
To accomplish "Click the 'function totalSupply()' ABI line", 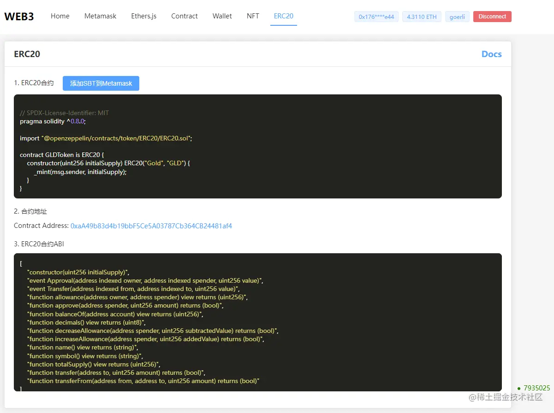I will point(94,364).
